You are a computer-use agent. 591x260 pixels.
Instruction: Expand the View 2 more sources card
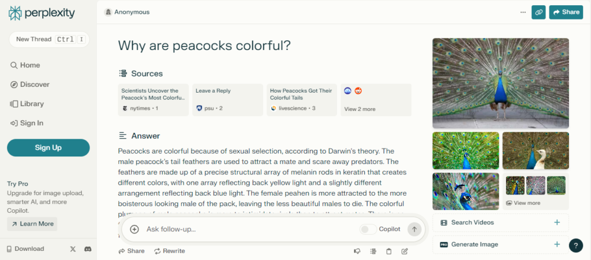coord(376,100)
